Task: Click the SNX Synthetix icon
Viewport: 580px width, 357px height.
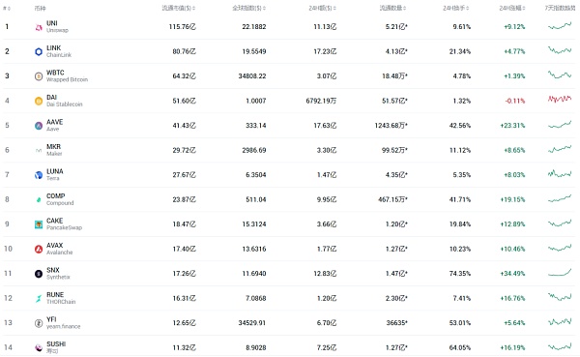Action: tap(39, 274)
